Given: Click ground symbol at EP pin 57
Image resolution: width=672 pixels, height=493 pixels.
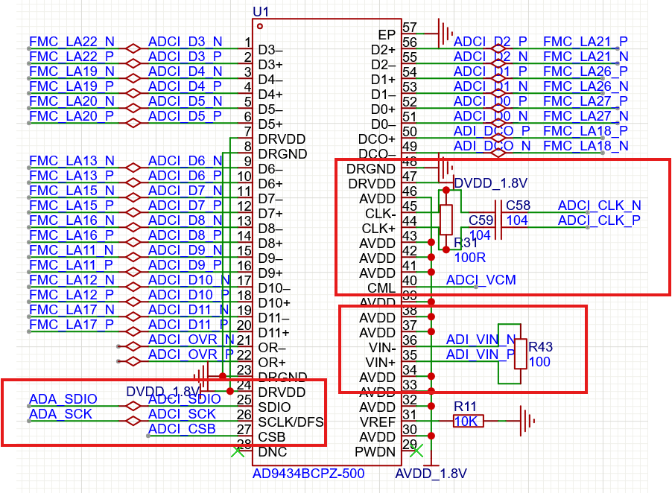Looking at the screenshot, I should pyautogui.click(x=445, y=33).
